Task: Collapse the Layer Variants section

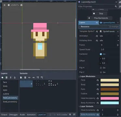Action: (x=99, y=106)
